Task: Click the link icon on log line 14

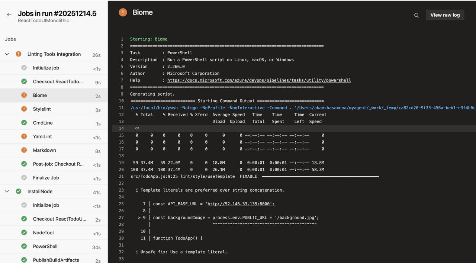Action: [137, 128]
